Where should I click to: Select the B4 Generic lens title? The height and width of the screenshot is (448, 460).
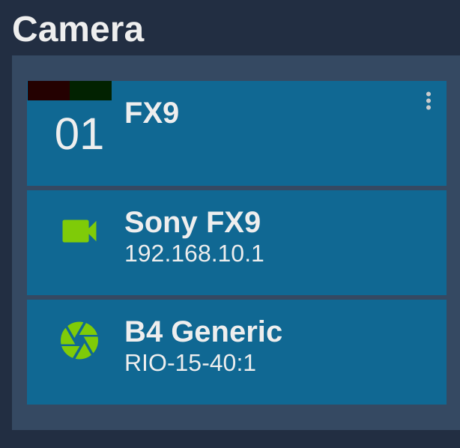click(x=203, y=332)
